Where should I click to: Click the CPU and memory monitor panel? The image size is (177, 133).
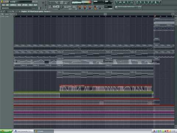point(103,2)
